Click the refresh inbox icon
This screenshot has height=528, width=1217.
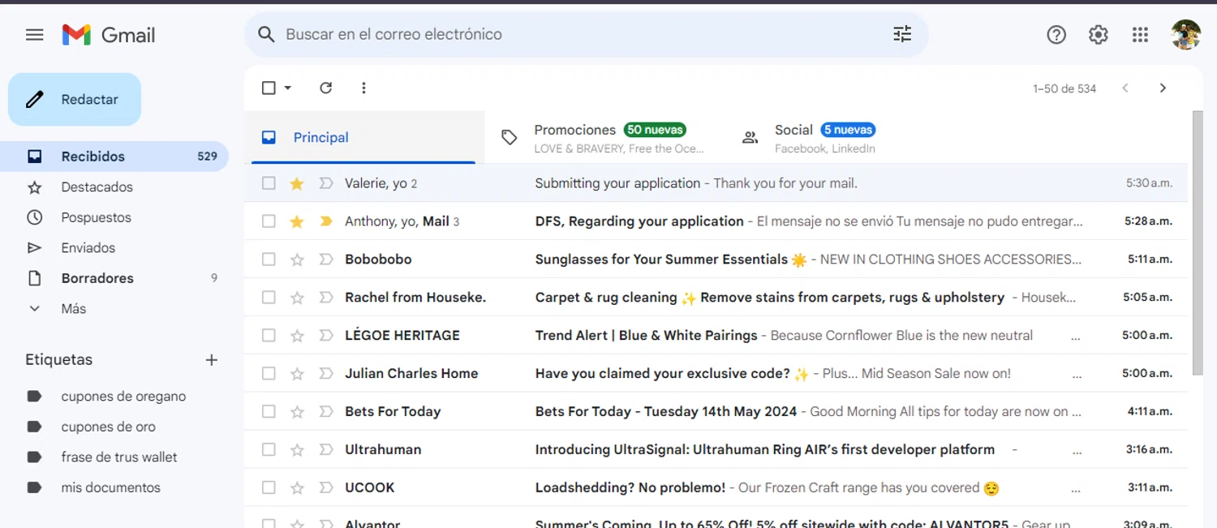pos(326,88)
